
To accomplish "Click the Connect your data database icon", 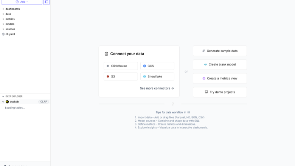I will tap(106, 54).
